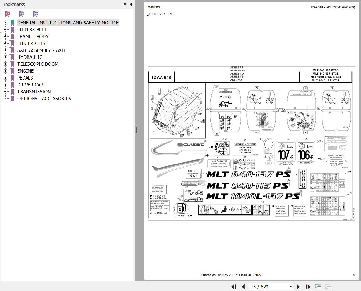Viewport: 361px width, 291px height.
Task: Click the bookmark icon beside OPTIONS - ACCESSORIES
Action: tap(12, 99)
